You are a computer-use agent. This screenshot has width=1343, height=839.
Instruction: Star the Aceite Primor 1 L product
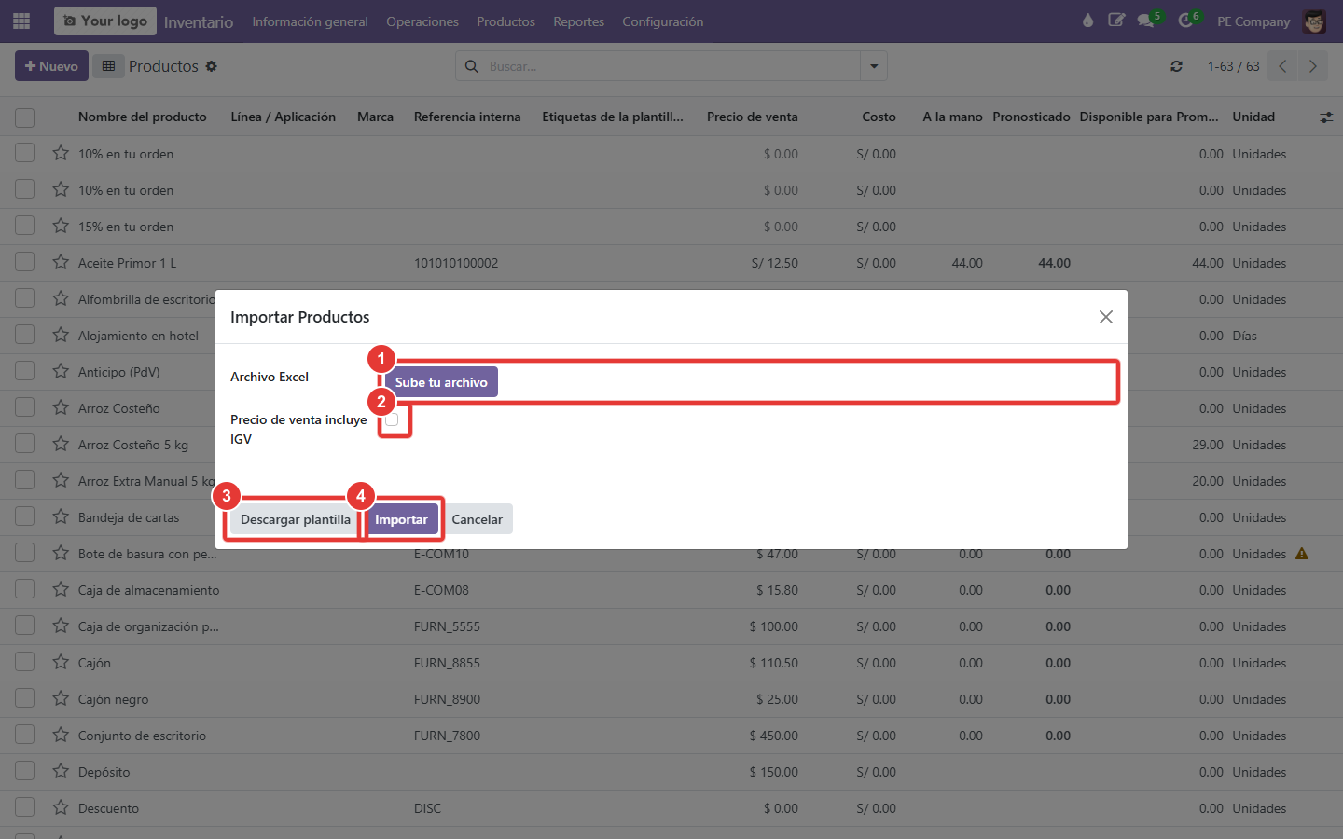point(61,262)
